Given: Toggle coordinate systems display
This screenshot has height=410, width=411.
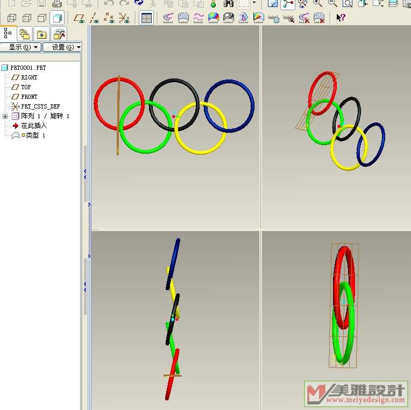Looking at the screenshot, I should (x=124, y=18).
